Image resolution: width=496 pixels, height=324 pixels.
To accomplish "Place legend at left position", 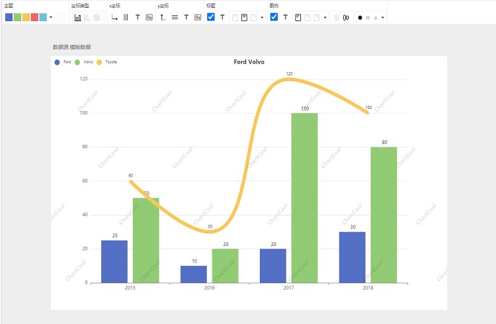I will [298, 17].
